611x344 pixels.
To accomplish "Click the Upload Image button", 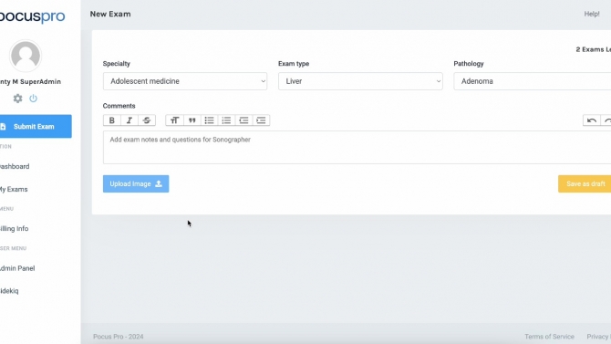I will click(x=136, y=183).
